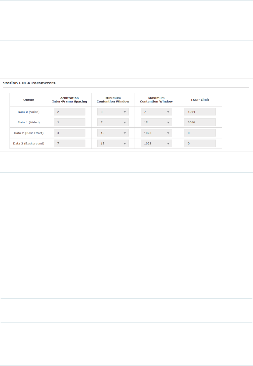Screen dimensions: 253x366
Task: Click the Minimum Contention Window column header
Action: (113, 100)
